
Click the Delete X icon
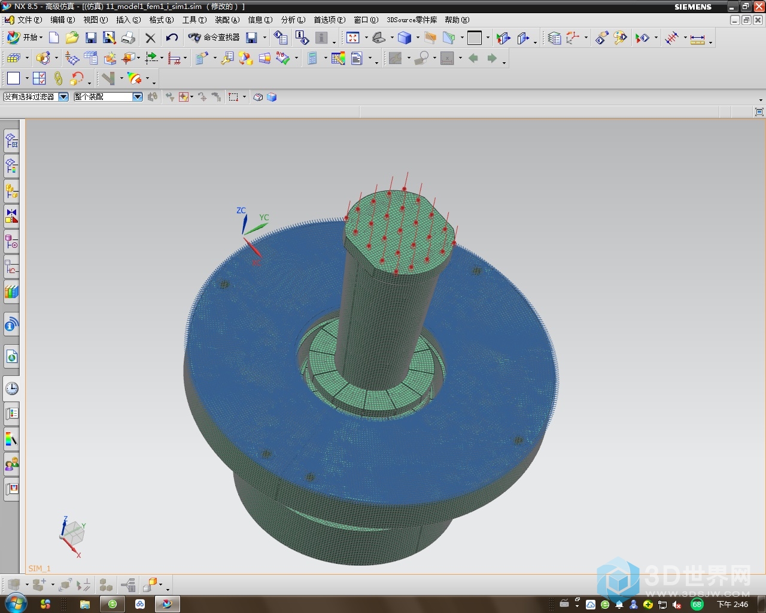[x=150, y=38]
